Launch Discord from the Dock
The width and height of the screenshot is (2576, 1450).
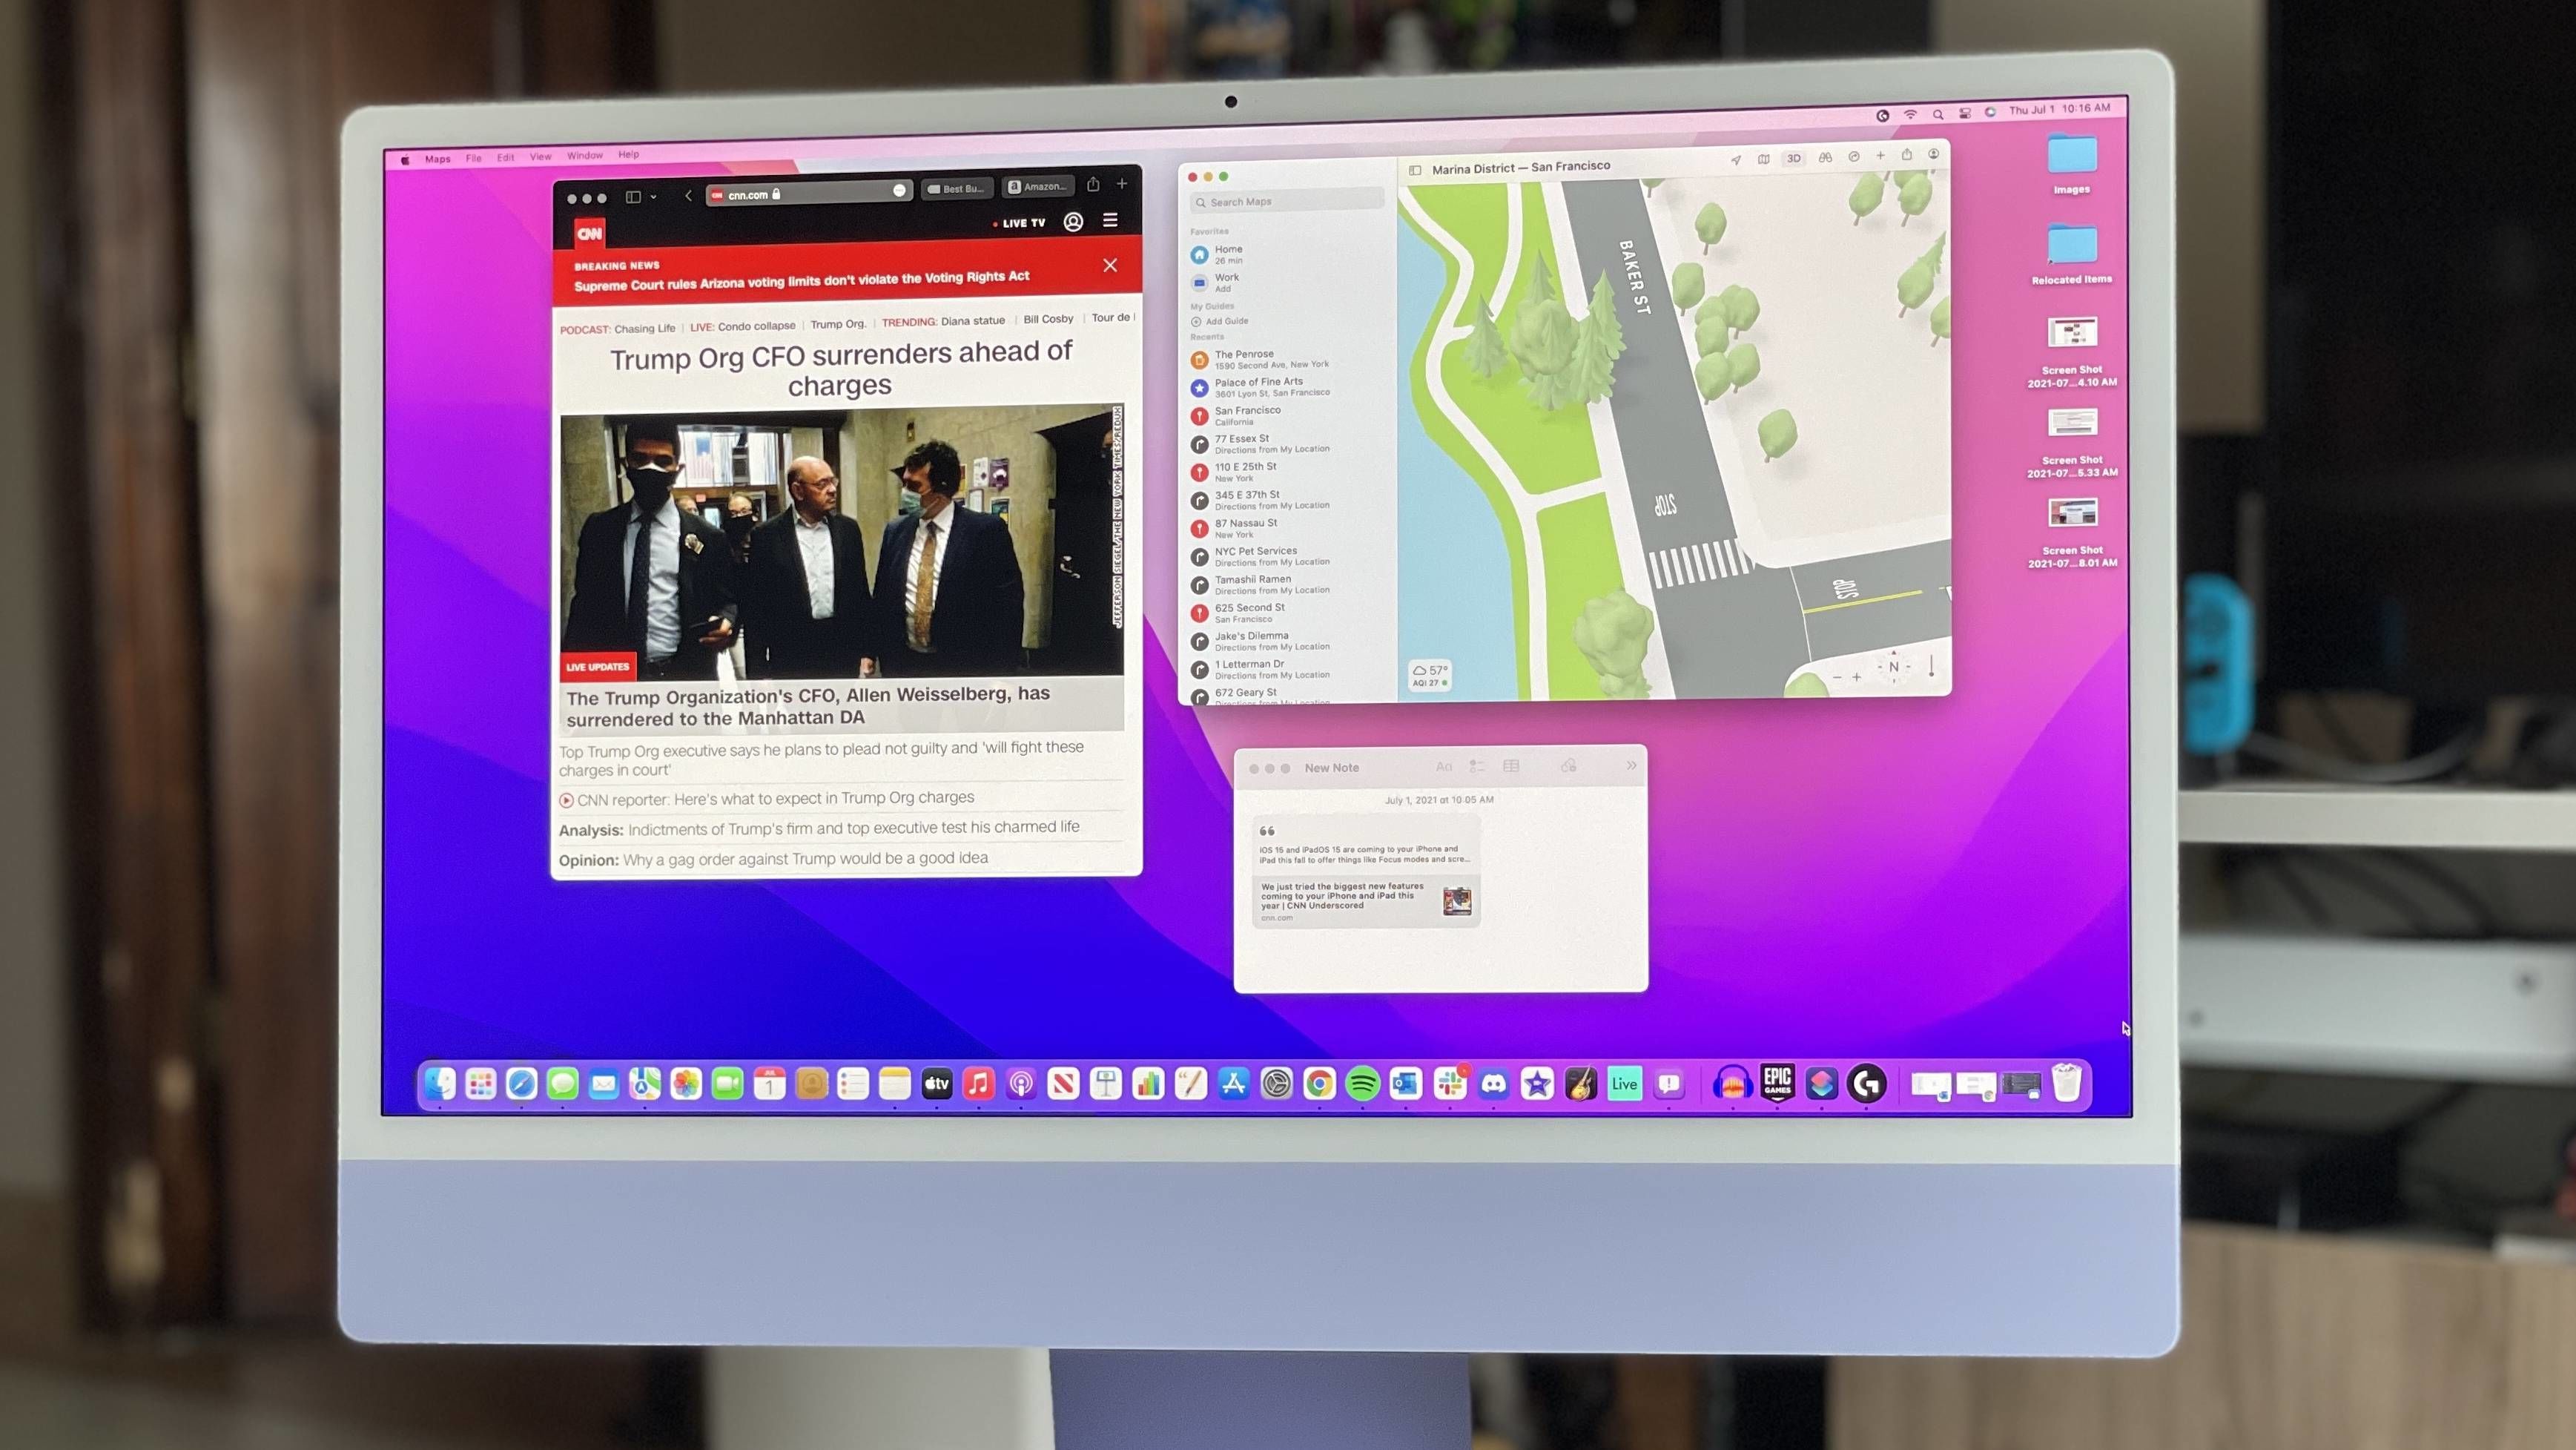click(x=1493, y=1084)
